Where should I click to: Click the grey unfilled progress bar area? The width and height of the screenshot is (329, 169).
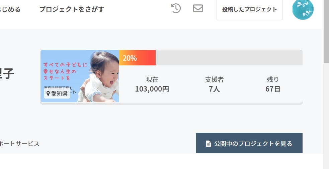coord(229,58)
